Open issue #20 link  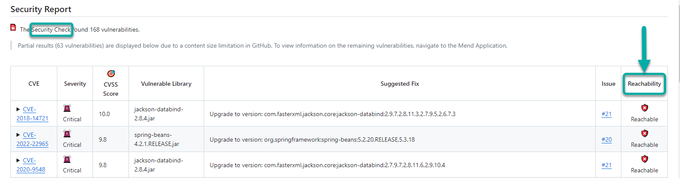pyautogui.click(x=607, y=139)
